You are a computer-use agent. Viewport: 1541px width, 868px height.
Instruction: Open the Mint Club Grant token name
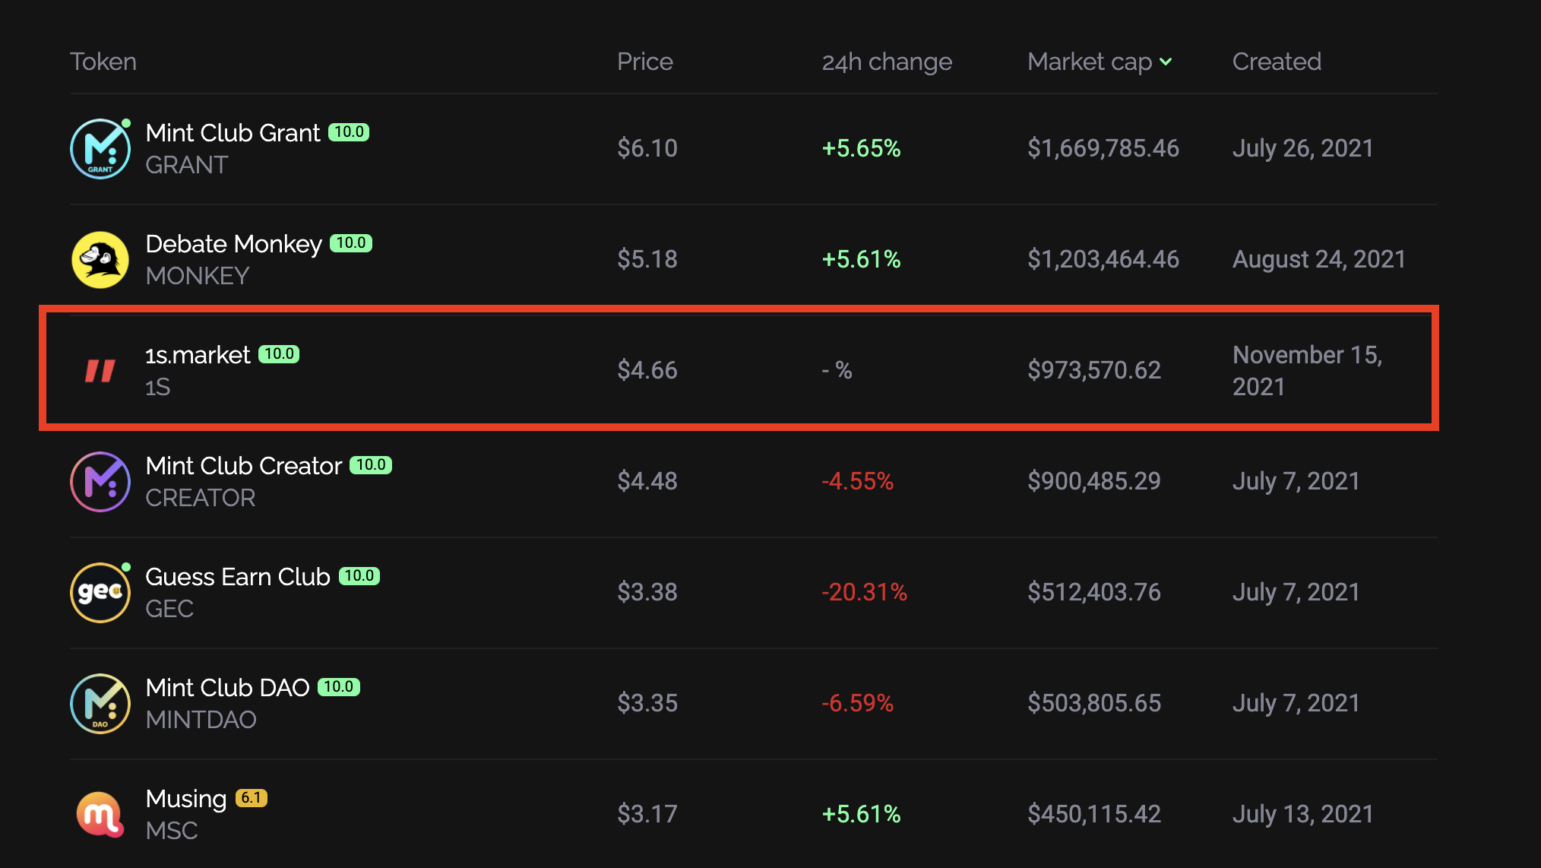[233, 133]
